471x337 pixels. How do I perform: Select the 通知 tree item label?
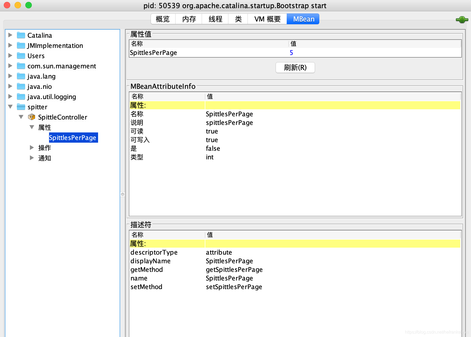click(x=45, y=158)
